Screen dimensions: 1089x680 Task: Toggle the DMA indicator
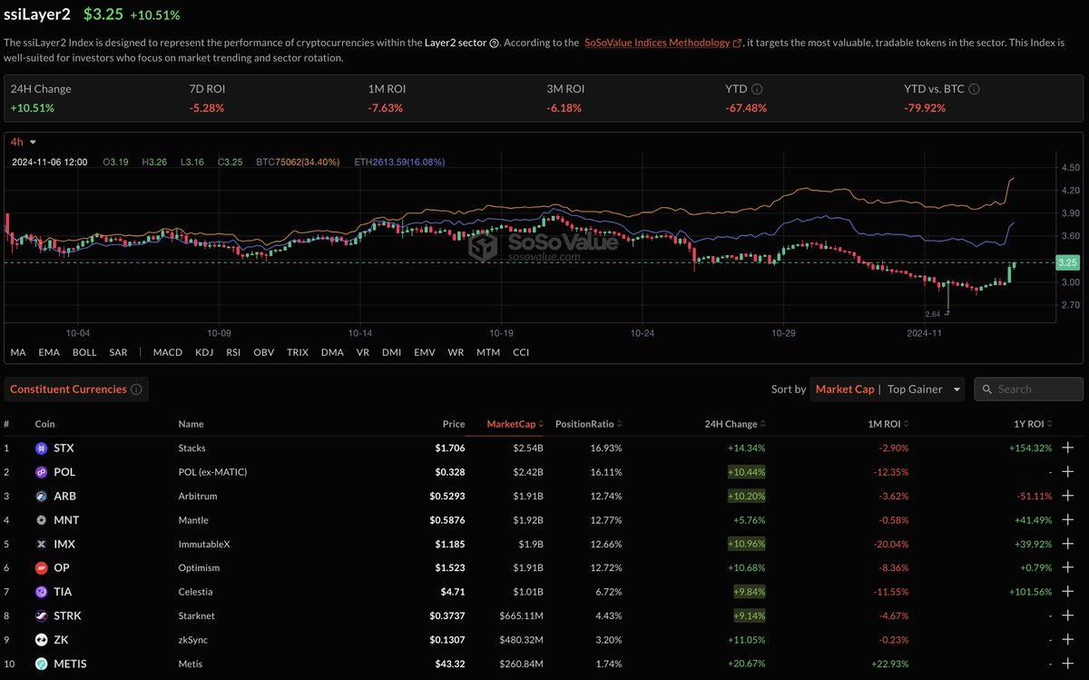332,352
